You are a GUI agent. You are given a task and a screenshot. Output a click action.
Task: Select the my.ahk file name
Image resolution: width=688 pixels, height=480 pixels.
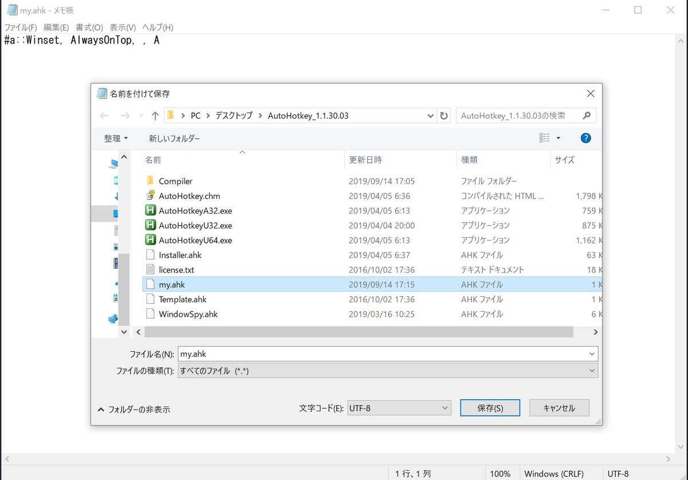(171, 285)
